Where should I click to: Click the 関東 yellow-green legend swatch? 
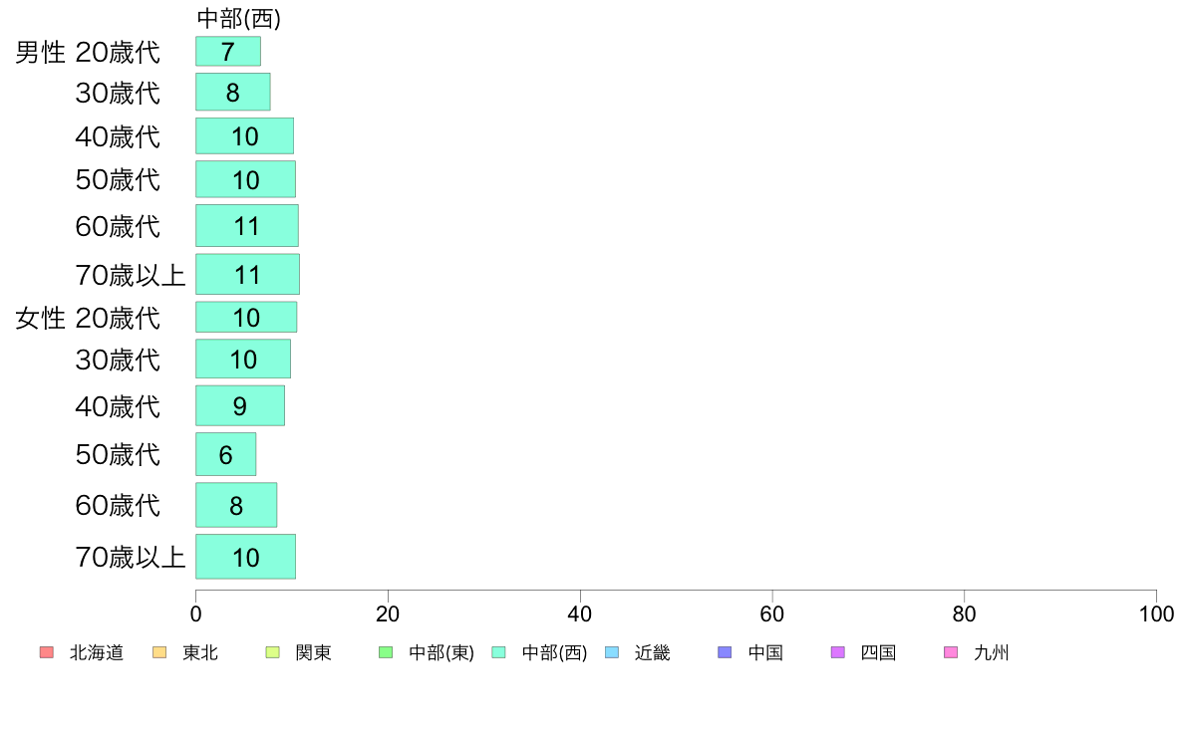click(273, 652)
